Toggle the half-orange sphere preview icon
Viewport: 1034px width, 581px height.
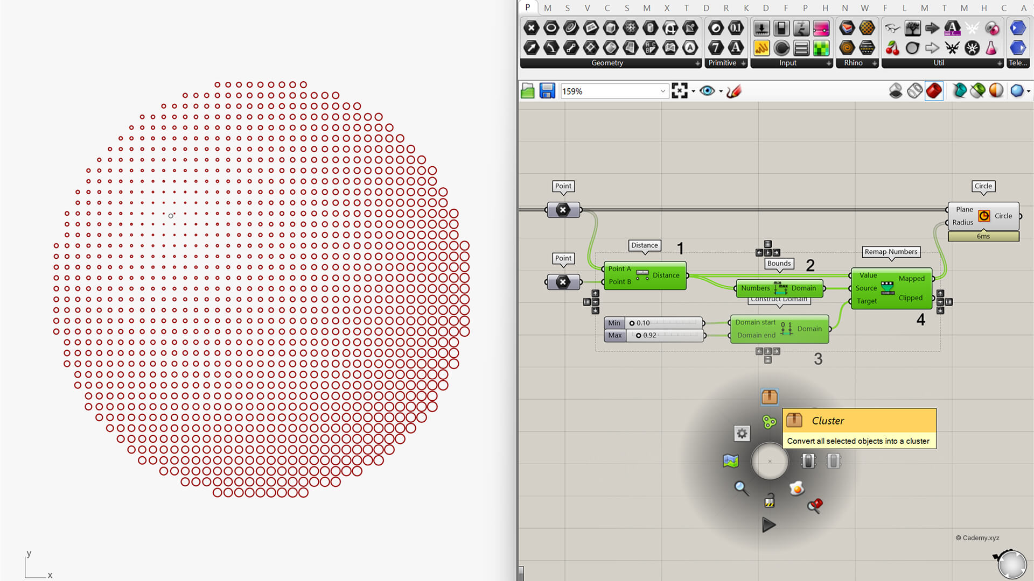coord(996,91)
